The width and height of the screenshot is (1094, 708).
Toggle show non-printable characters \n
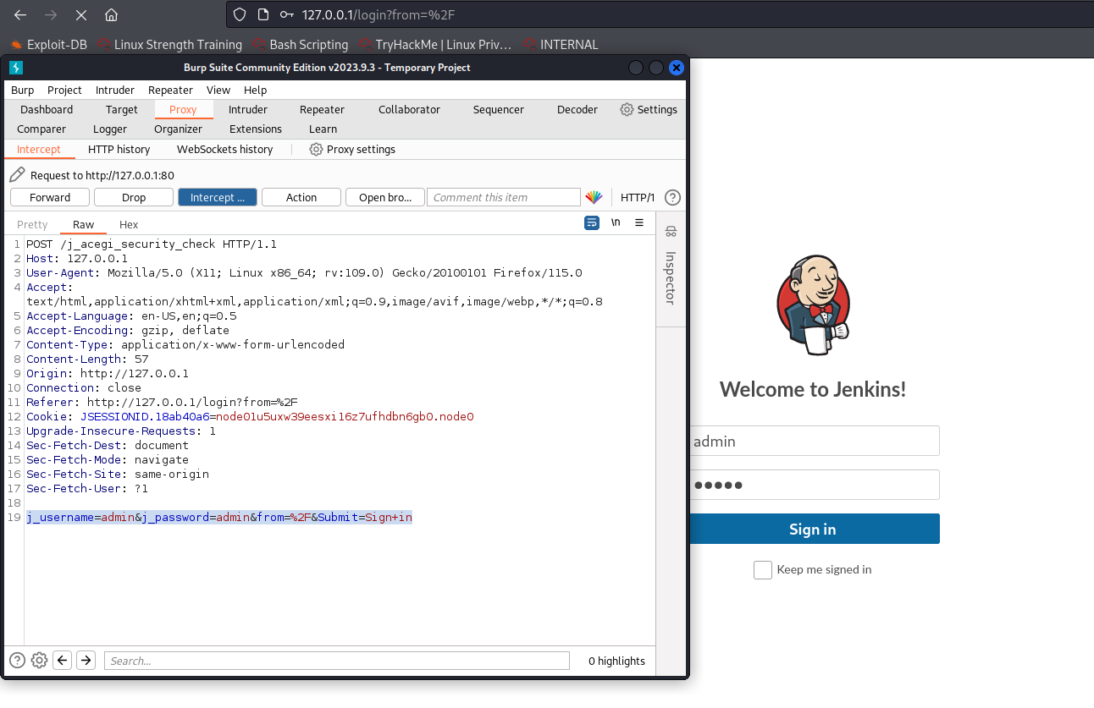pos(616,222)
